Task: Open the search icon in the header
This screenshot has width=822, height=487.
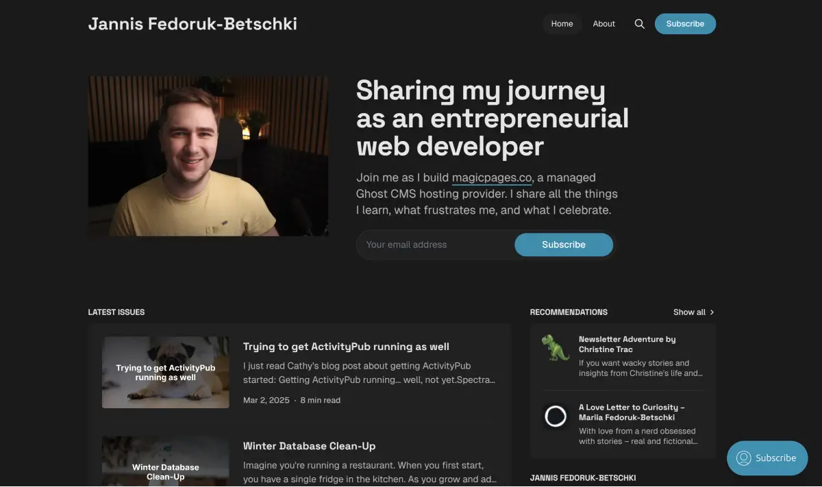Action: click(x=639, y=23)
